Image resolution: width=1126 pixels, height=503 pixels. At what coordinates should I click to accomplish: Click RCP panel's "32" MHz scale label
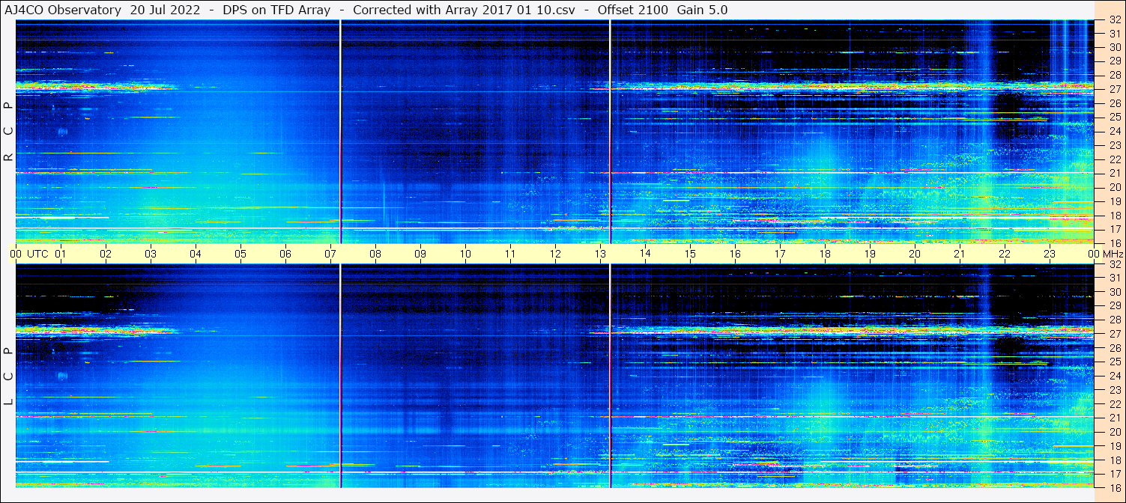pos(1114,20)
